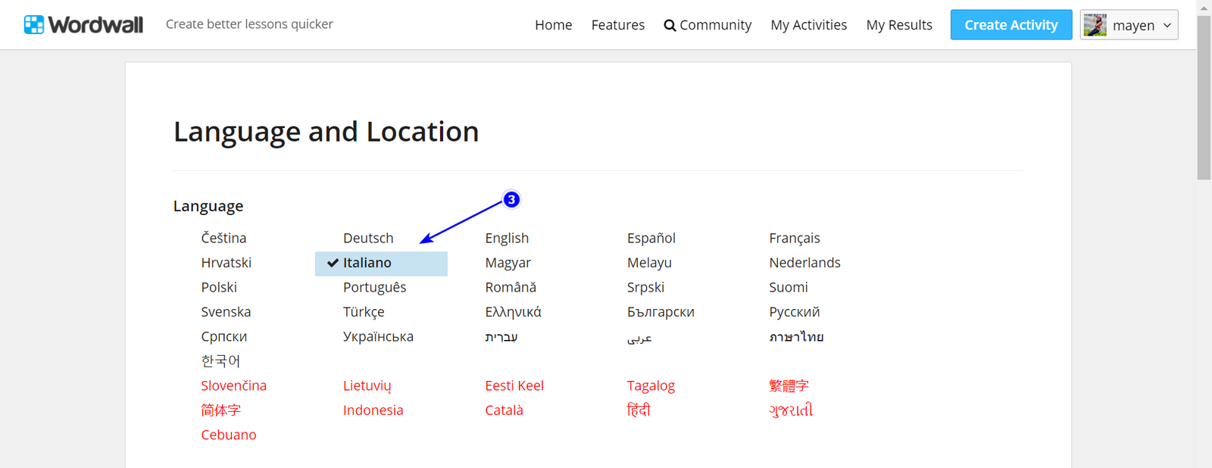Screen dimensions: 1212x468
Task: Select Hebrew עברית language option
Action: coord(501,337)
